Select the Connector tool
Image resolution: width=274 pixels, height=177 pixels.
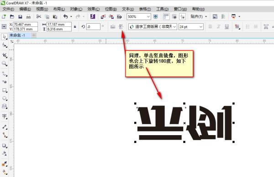[x=5, y=135]
